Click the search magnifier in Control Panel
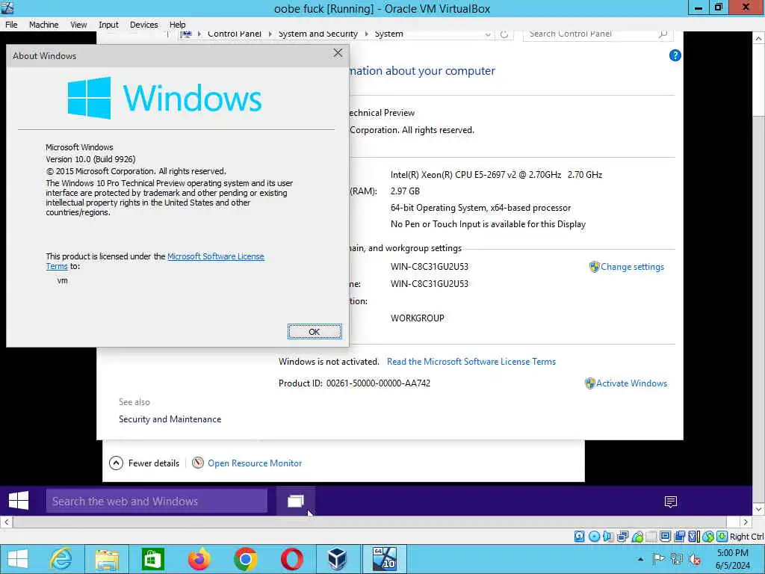Image resolution: width=765 pixels, height=574 pixels. pyautogui.click(x=663, y=34)
